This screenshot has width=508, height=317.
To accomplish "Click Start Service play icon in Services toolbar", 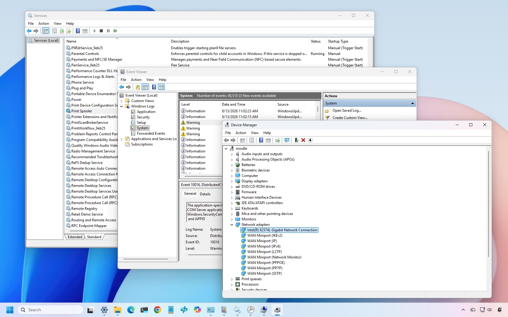I will tap(95, 31).
